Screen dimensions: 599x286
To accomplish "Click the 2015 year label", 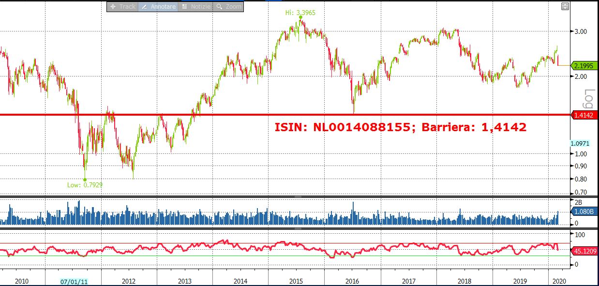I will click(296, 281).
